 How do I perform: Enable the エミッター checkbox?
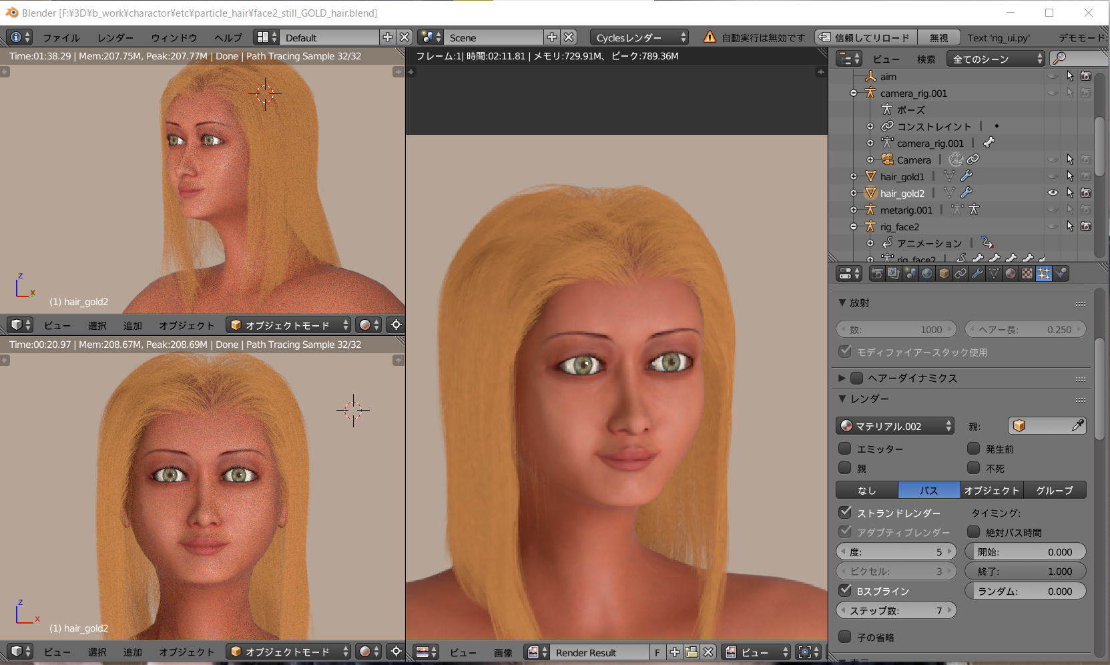click(845, 449)
